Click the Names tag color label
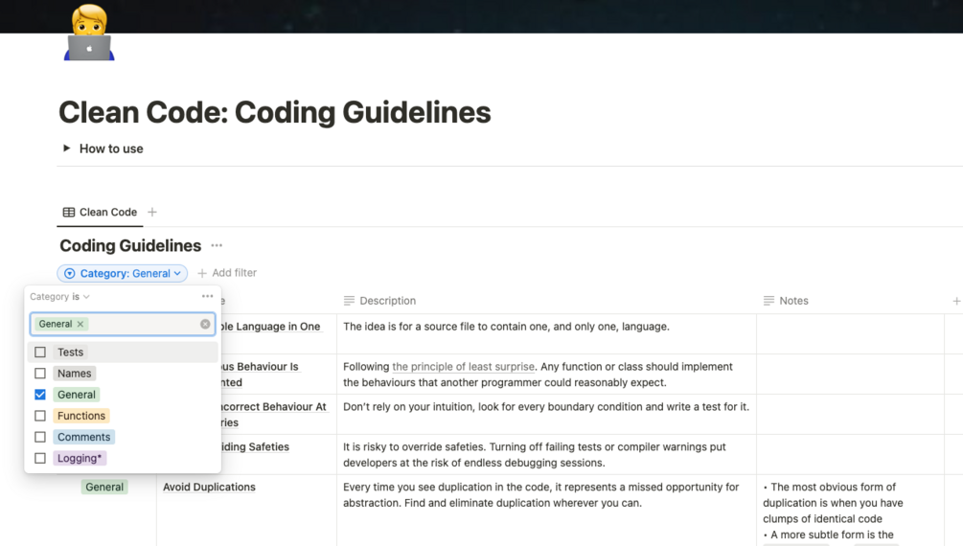This screenshot has height=546, width=963. coord(74,374)
